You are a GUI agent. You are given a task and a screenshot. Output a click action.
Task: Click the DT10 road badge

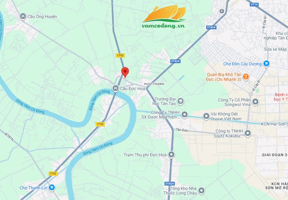[254, 4]
